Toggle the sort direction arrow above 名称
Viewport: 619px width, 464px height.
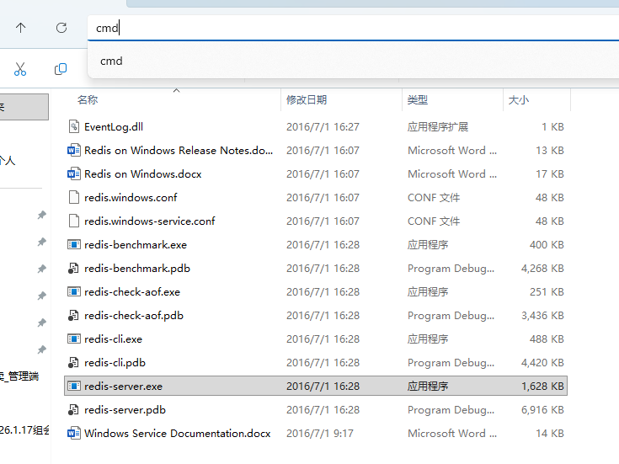point(177,90)
